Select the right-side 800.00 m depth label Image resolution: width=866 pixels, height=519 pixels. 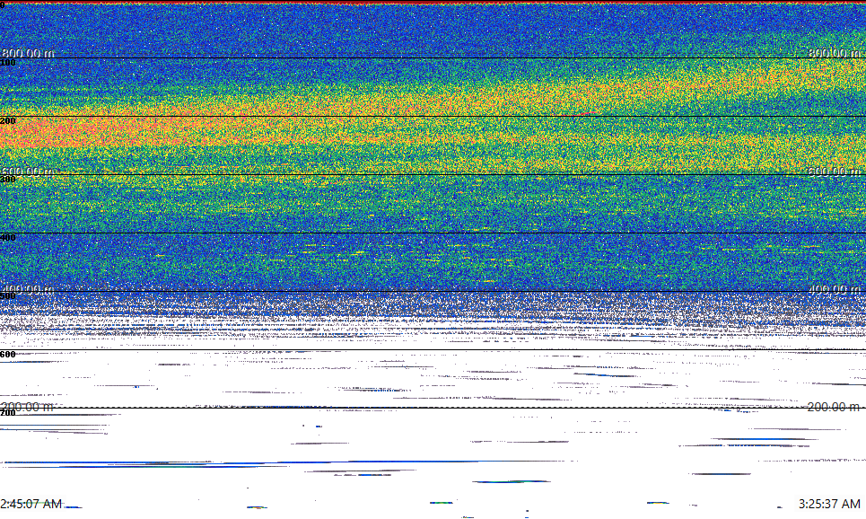coord(835,53)
